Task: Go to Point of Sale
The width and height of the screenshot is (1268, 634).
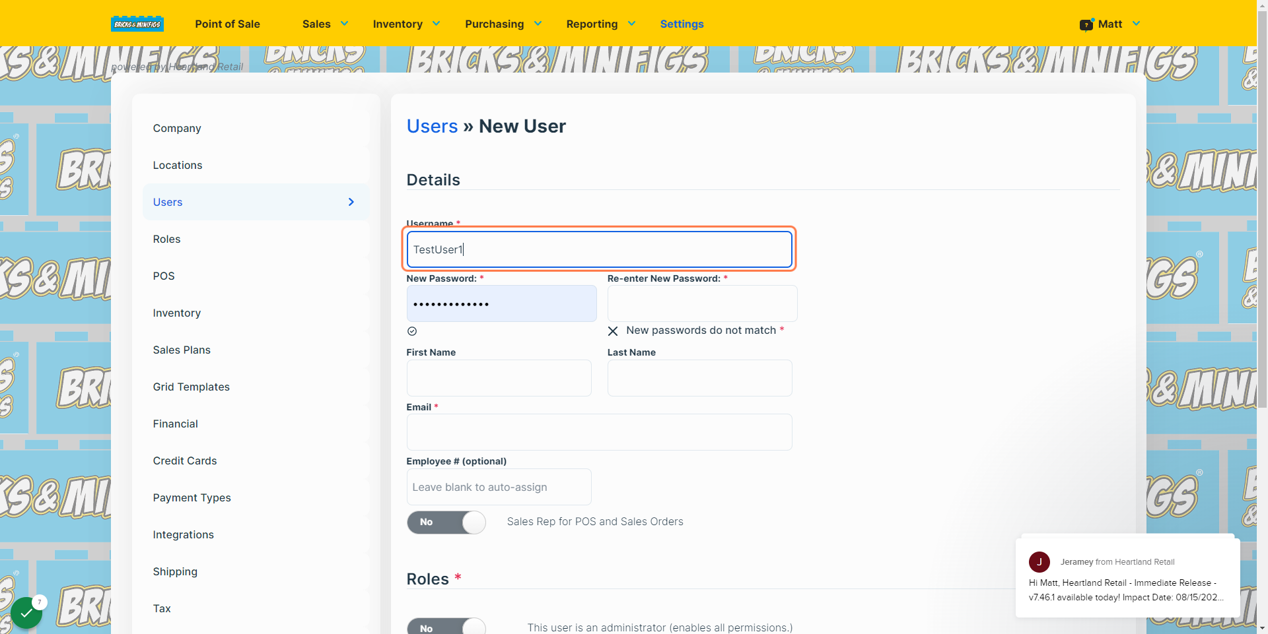Action: [227, 24]
